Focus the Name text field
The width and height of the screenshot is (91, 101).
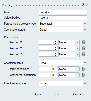point(63,12)
